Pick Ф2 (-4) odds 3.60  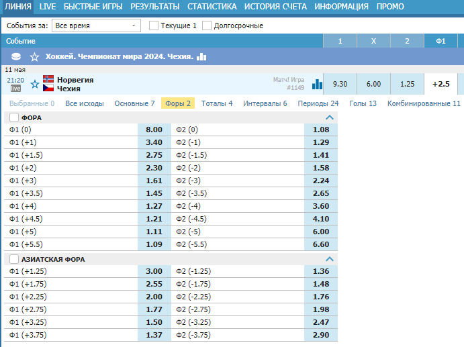click(321, 206)
